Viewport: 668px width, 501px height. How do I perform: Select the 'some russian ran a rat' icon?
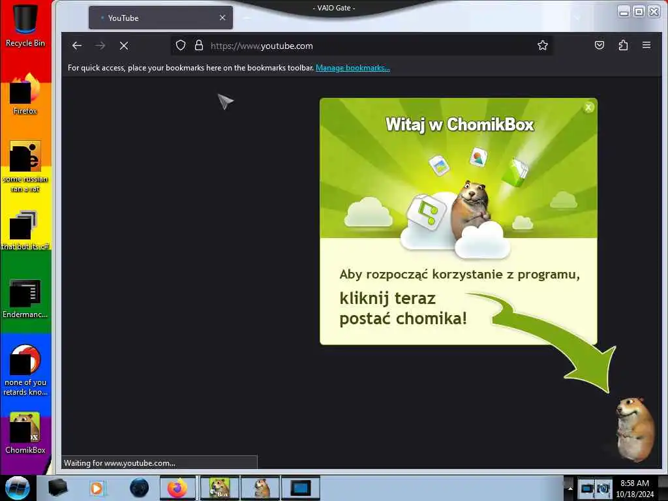click(25, 166)
